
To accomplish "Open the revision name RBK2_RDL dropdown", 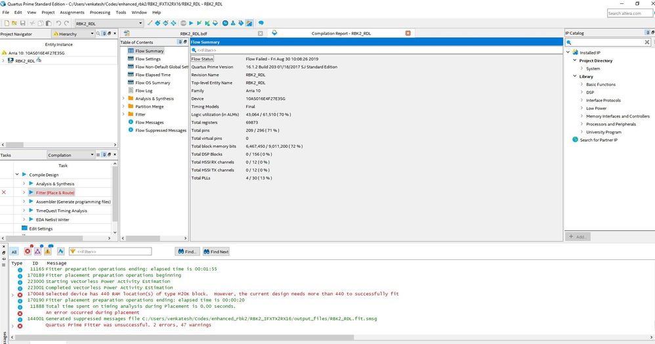I will pyautogui.click(x=140, y=23).
